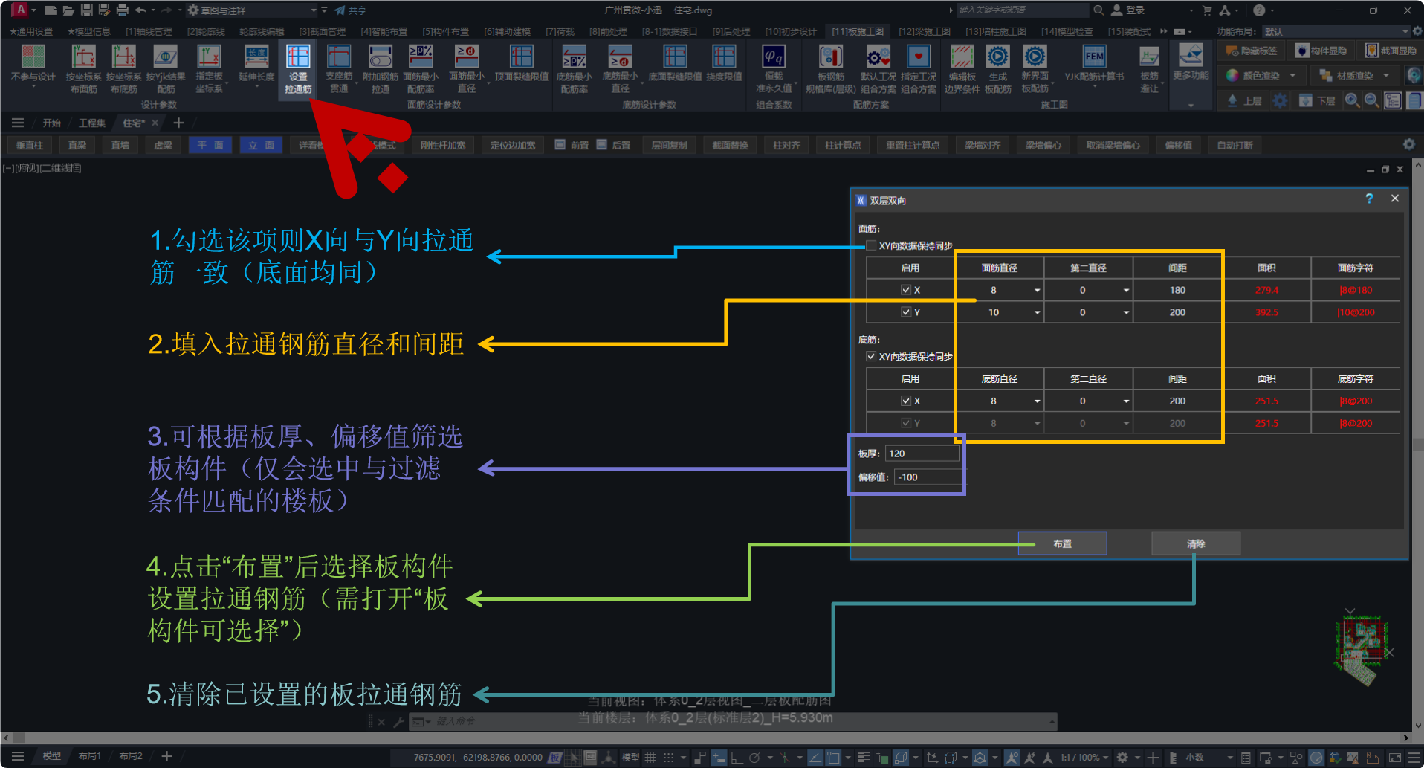Image resolution: width=1427 pixels, height=768 pixels.
Task: Expand 第二直径 dropdown in 面筋 Y row
Action: (1126, 313)
